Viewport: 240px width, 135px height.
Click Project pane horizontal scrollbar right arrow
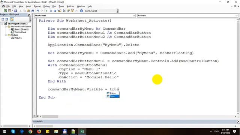click(x=30, y=126)
